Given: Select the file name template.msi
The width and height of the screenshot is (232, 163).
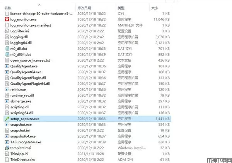Looking at the screenshot, I should (21, 148).
